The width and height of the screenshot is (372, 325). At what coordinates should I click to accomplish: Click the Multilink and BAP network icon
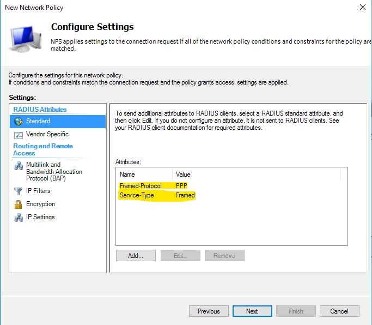click(19, 166)
